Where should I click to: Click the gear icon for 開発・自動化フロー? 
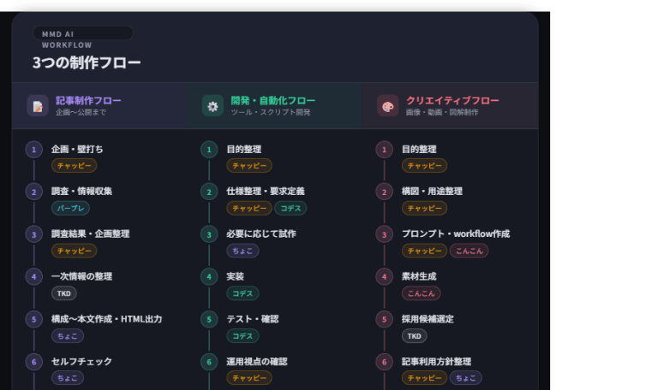tap(212, 106)
